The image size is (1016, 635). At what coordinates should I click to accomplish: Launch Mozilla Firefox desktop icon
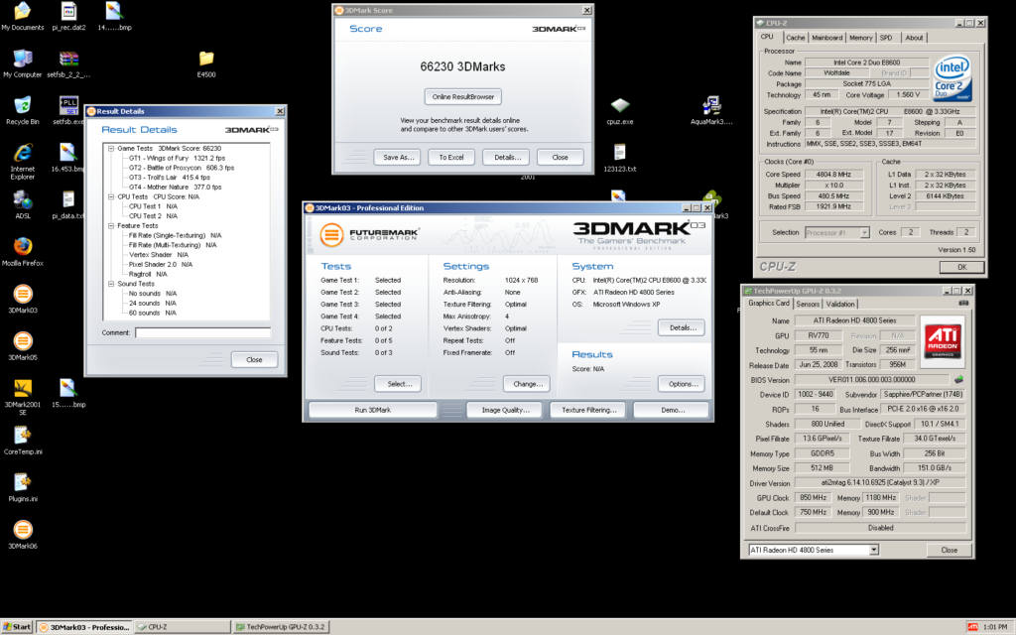22,251
